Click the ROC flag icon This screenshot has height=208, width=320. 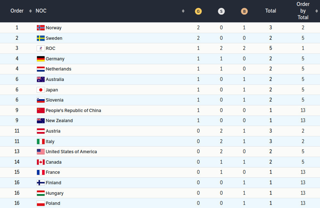[x=40, y=49]
